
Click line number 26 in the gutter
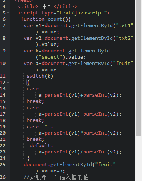coord(3,177)
